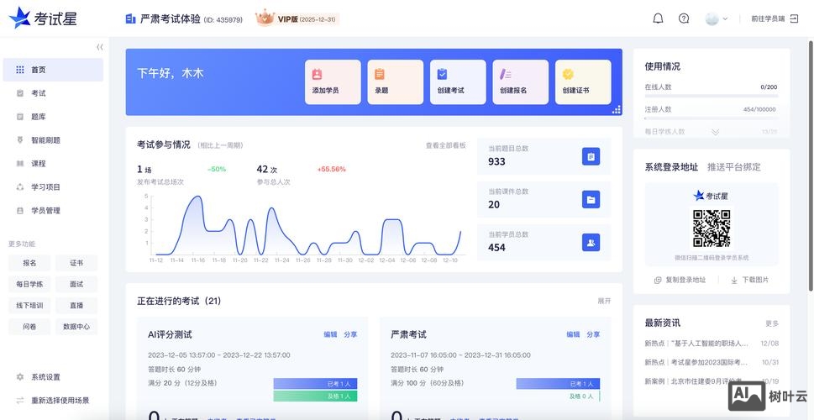Open the user avatar dropdown
This screenshot has width=814, height=420.
click(x=716, y=18)
